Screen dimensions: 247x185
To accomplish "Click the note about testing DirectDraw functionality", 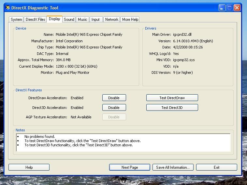I will pyautogui.click(x=82, y=141).
